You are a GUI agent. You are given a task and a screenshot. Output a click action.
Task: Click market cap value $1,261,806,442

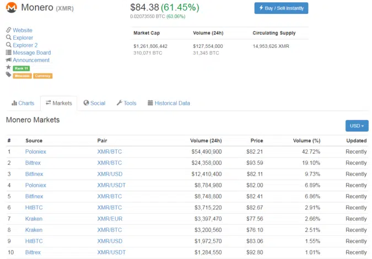(150, 46)
